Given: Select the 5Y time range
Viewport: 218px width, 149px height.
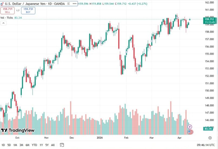Looking at the screenshot, I should 47,145.
